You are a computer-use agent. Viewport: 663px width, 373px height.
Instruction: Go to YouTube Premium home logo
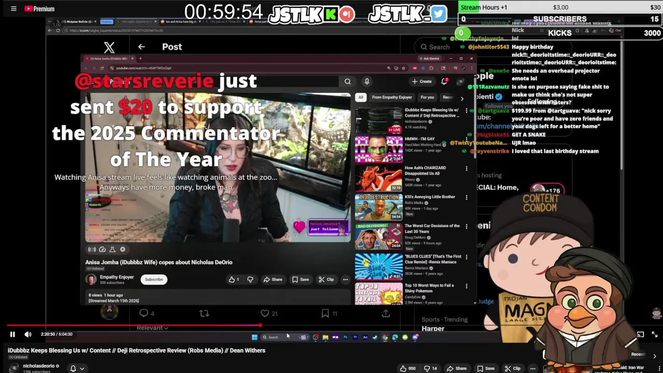point(39,9)
